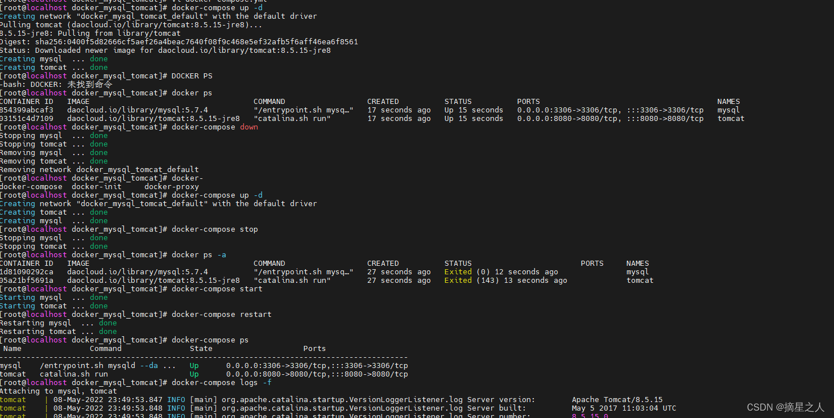Click 'May 5 2017 11:03:04 UTC' build date
The height and width of the screenshot is (418, 834).
624,408
